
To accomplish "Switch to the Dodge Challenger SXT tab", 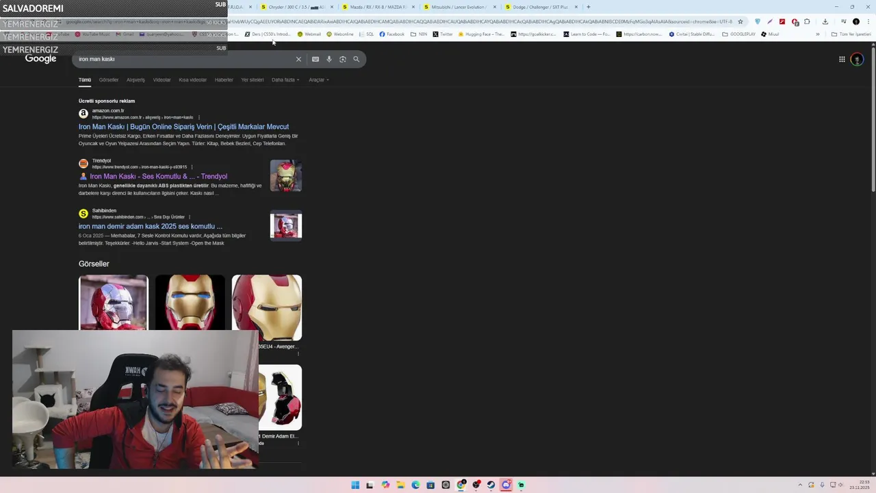I will click(x=541, y=7).
